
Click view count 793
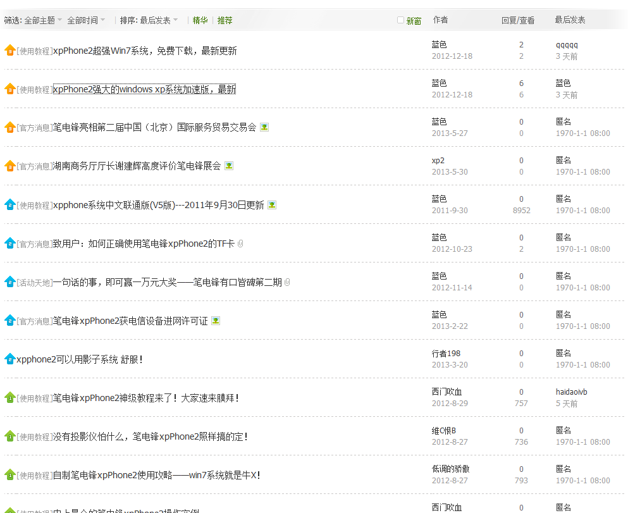521,480
